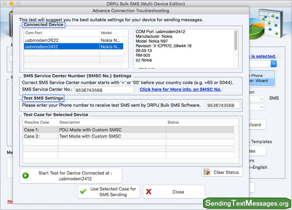Start Test for Device Connected at usbmodem2412
The image size is (292, 210).
coord(71,176)
